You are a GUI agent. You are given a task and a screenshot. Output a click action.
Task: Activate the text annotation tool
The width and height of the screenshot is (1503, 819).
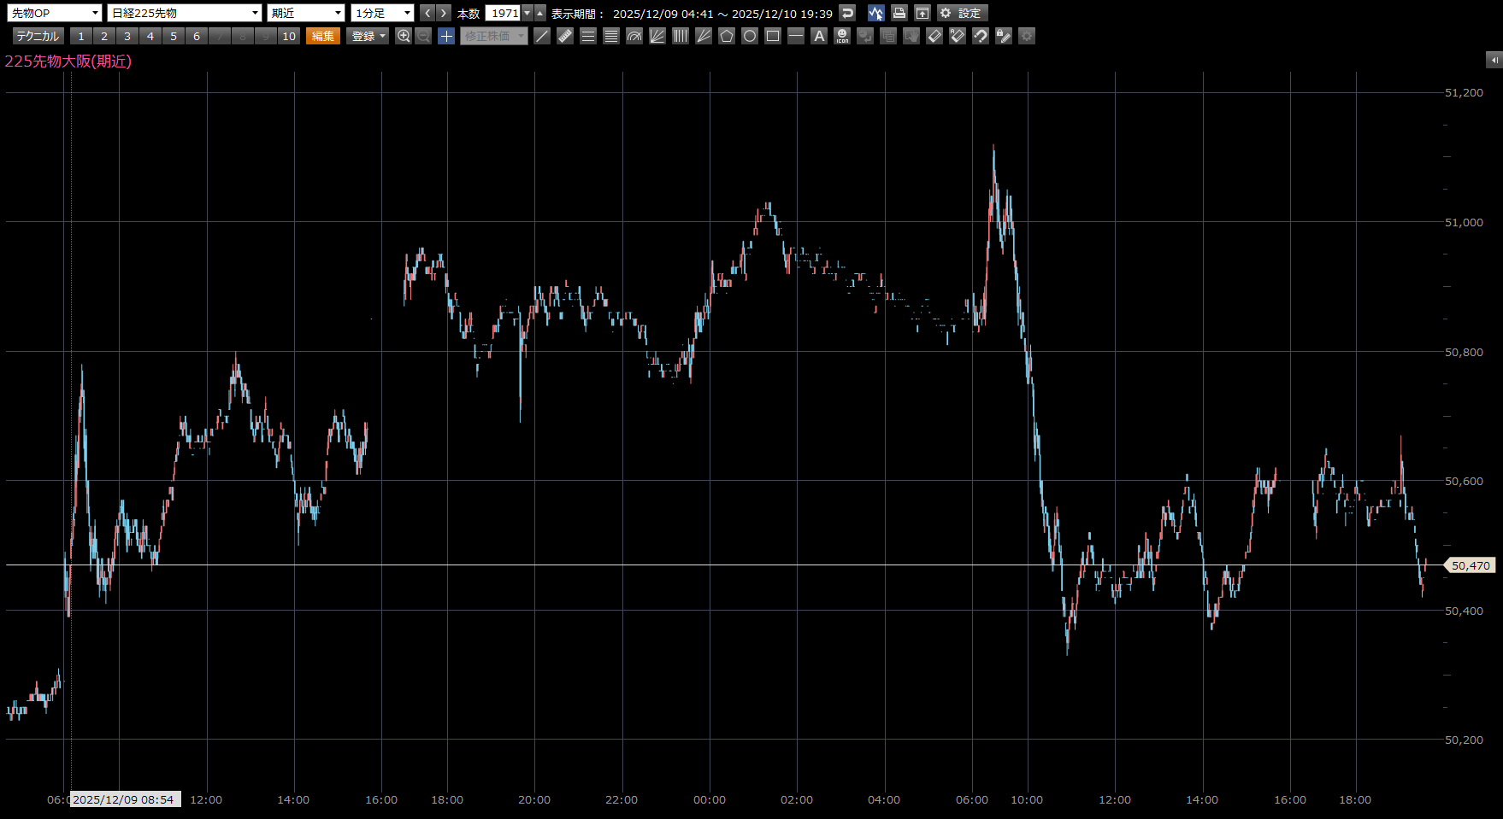click(x=819, y=36)
